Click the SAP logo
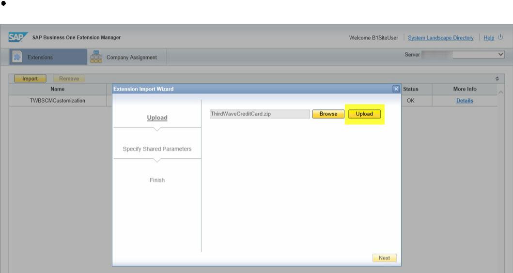The image size is (513, 273). pos(18,37)
